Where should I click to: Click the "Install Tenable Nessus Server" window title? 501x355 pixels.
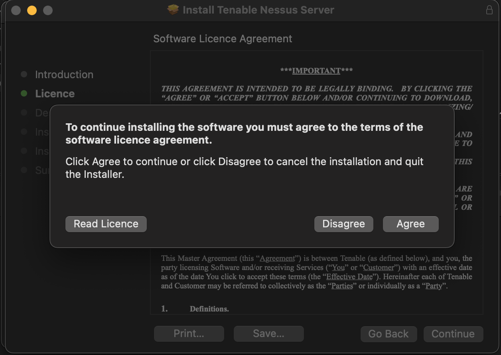258,10
